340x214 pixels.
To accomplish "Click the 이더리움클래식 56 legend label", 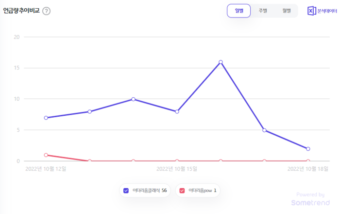I will point(150,191).
